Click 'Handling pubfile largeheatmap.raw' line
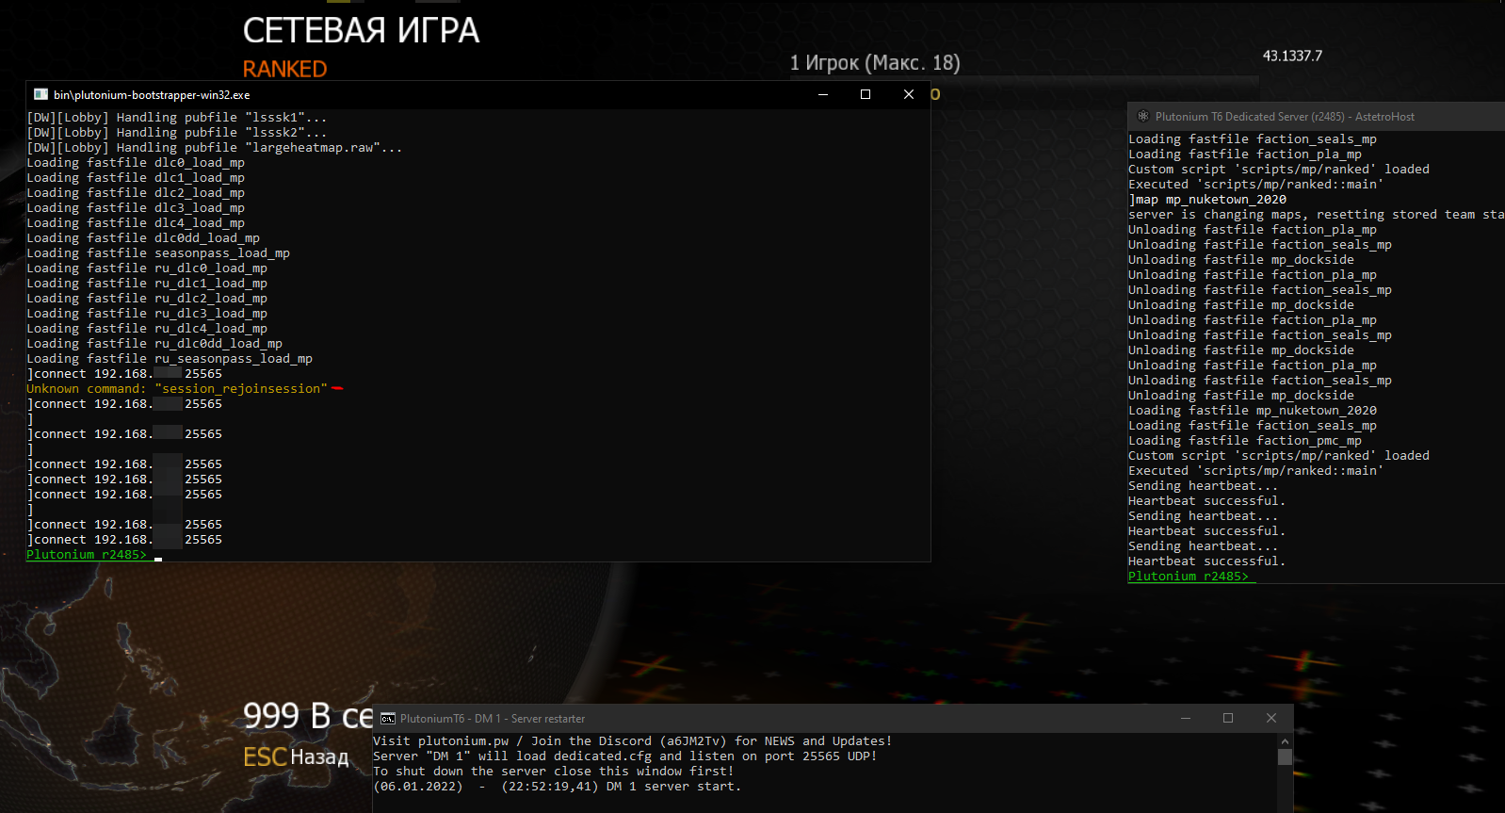Image resolution: width=1505 pixels, height=813 pixels. [x=215, y=148]
